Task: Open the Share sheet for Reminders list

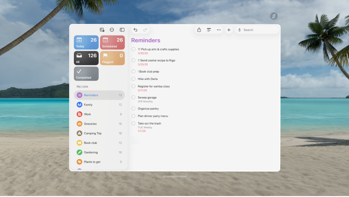Action: point(199,30)
